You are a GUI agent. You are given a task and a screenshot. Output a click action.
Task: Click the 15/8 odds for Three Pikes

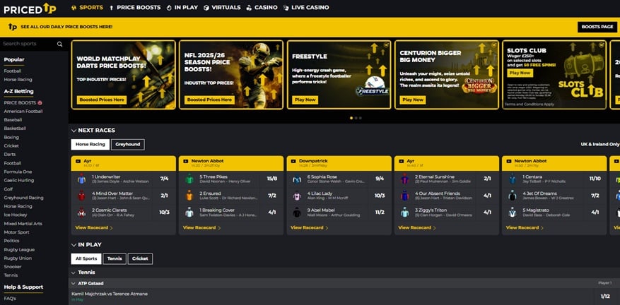pos(271,179)
